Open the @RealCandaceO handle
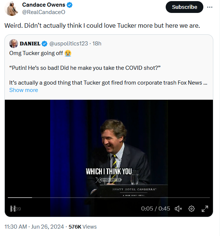Screen dimensions: 224x236 coord(44,12)
